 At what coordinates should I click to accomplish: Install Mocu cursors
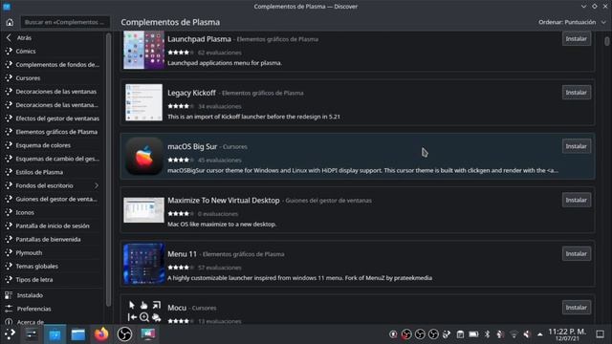point(576,308)
